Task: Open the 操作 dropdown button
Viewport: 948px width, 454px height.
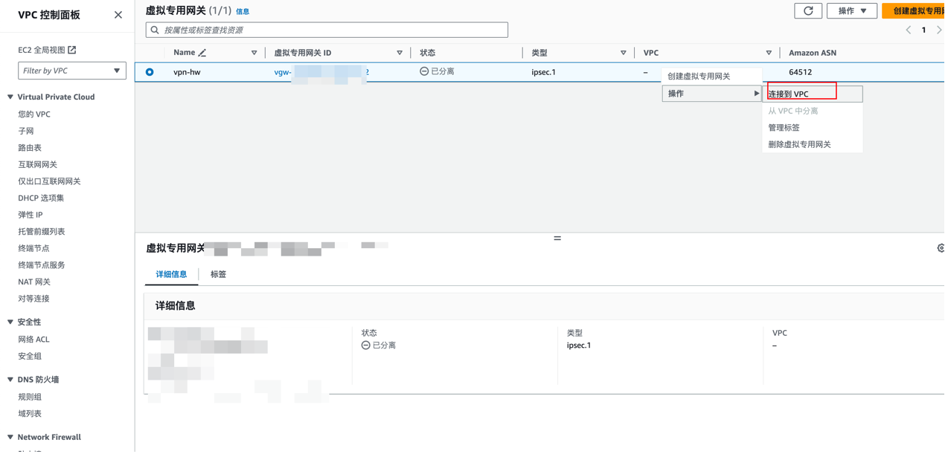Action: click(852, 10)
